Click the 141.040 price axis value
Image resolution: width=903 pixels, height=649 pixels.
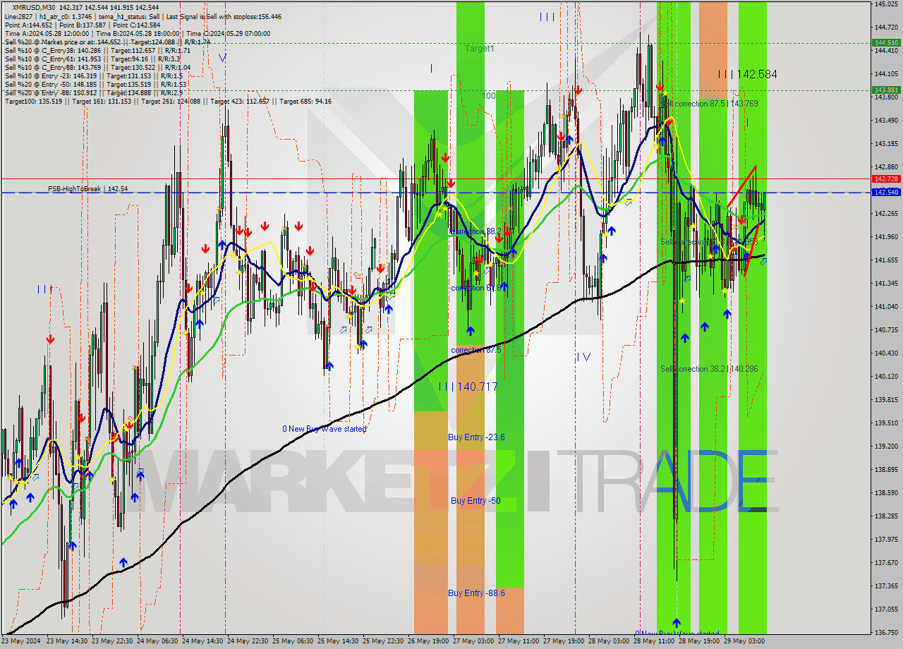886,307
